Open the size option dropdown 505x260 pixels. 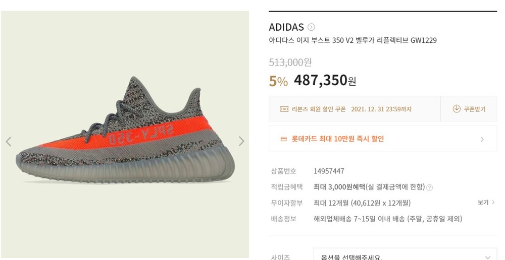(405, 255)
